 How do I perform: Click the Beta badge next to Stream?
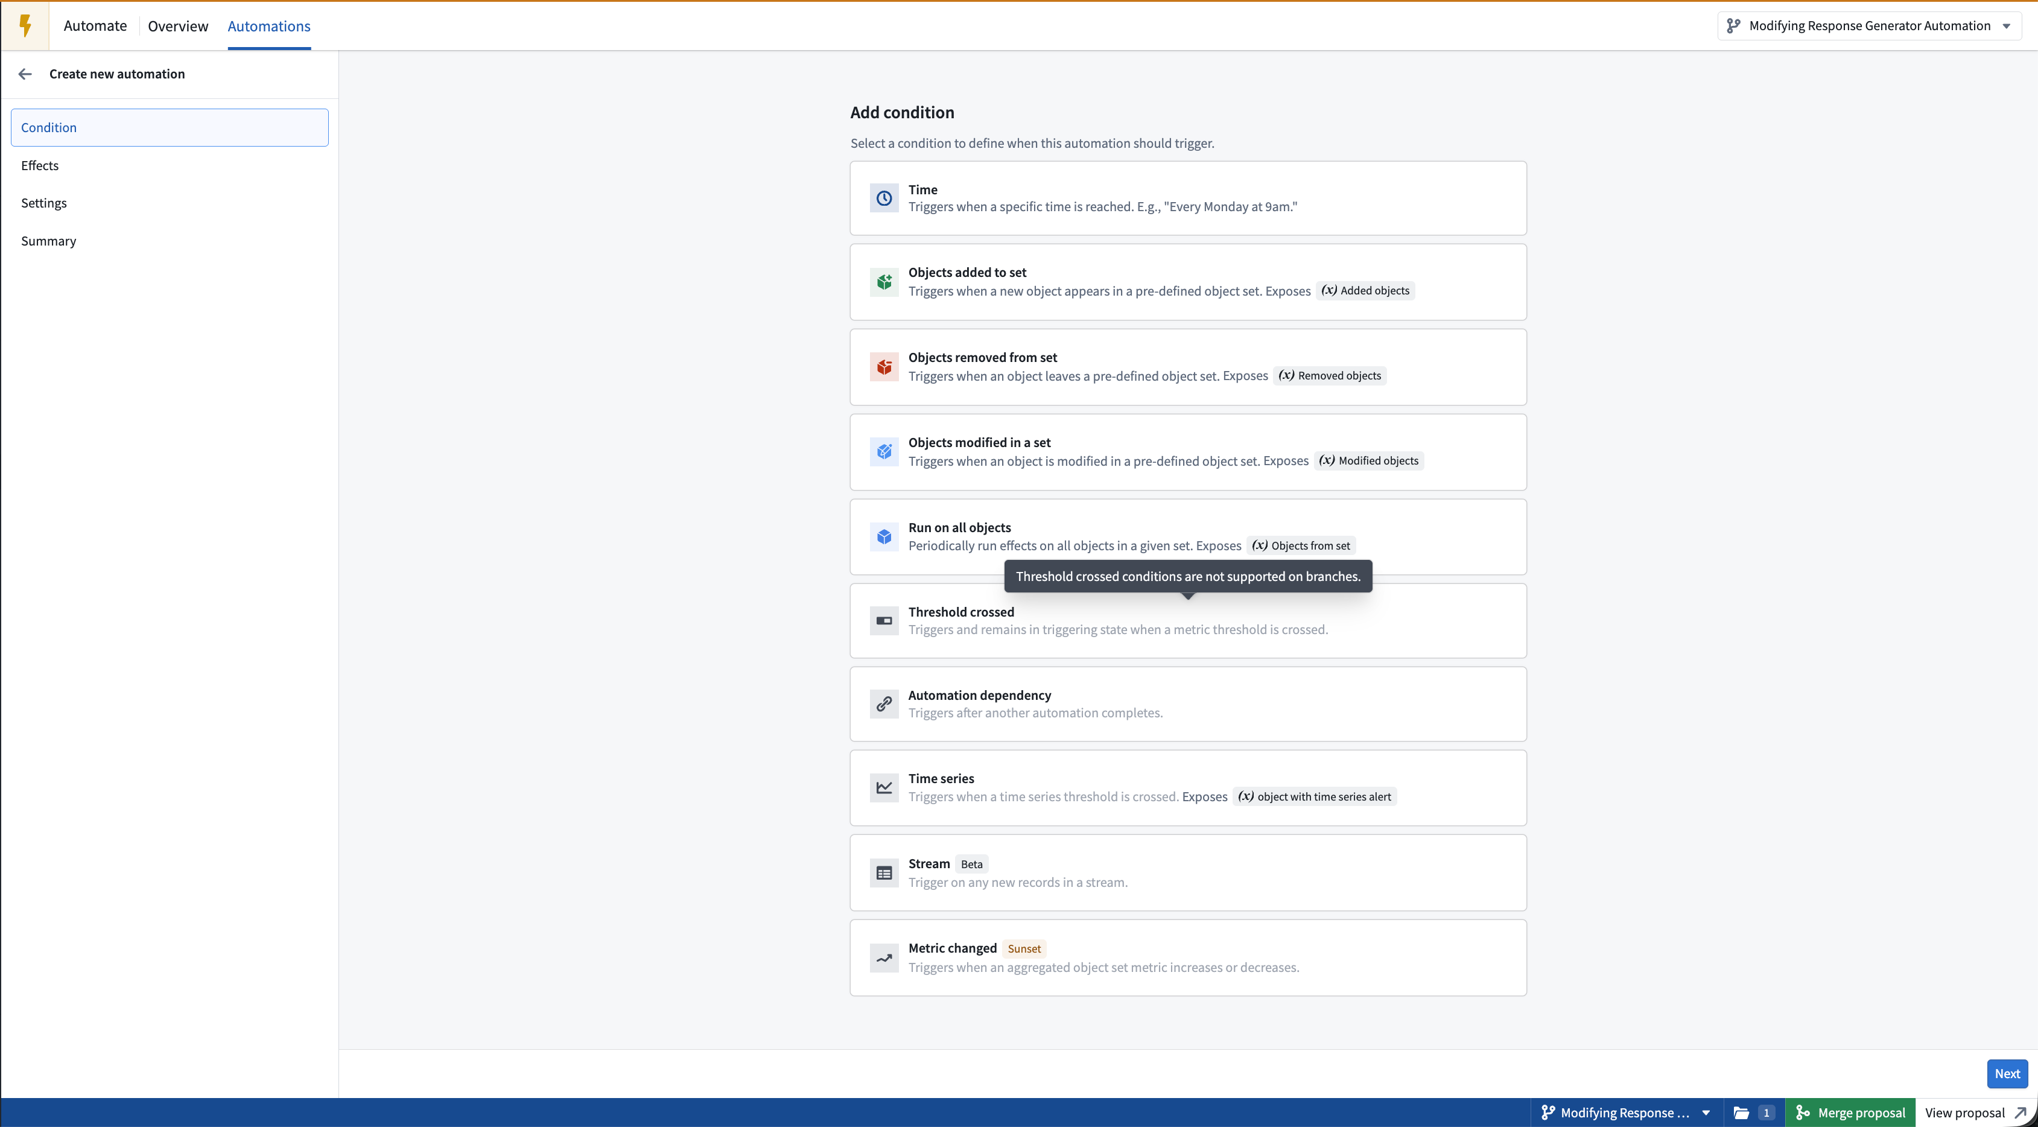pyautogui.click(x=971, y=865)
